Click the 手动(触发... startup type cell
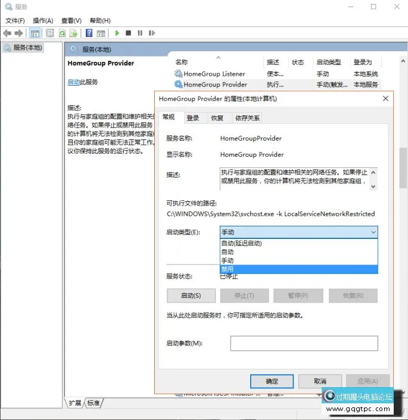The height and width of the screenshot is (420, 408). (332, 85)
